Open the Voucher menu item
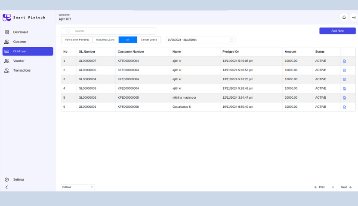Screen dimensions: 358x206 pyautogui.click(x=28, y=61)
